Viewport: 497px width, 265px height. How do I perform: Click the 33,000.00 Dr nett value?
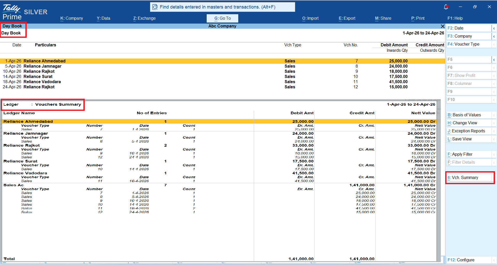(422, 145)
